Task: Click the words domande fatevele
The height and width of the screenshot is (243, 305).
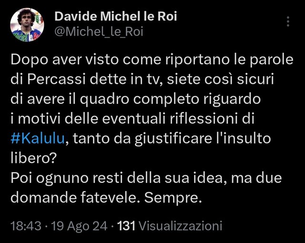Action: click(73, 198)
